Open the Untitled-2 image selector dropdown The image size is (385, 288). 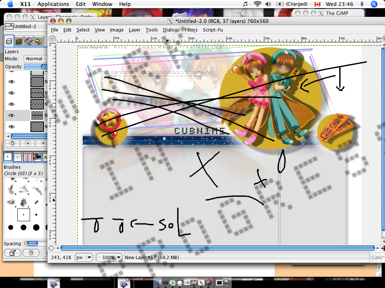26,27
